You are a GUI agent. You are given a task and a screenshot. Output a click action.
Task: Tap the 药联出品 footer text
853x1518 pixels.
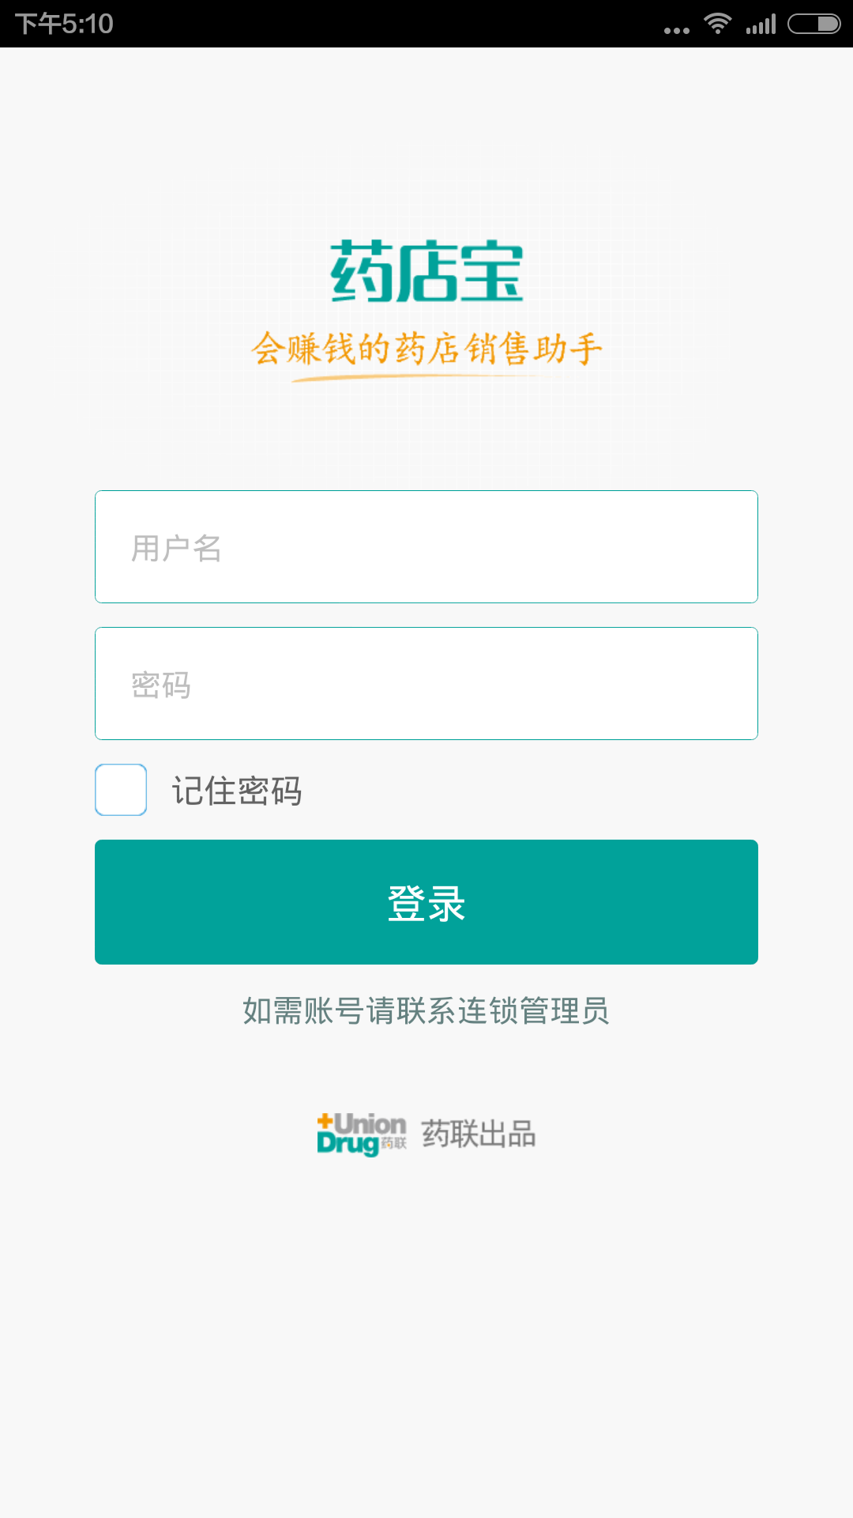[479, 1134]
